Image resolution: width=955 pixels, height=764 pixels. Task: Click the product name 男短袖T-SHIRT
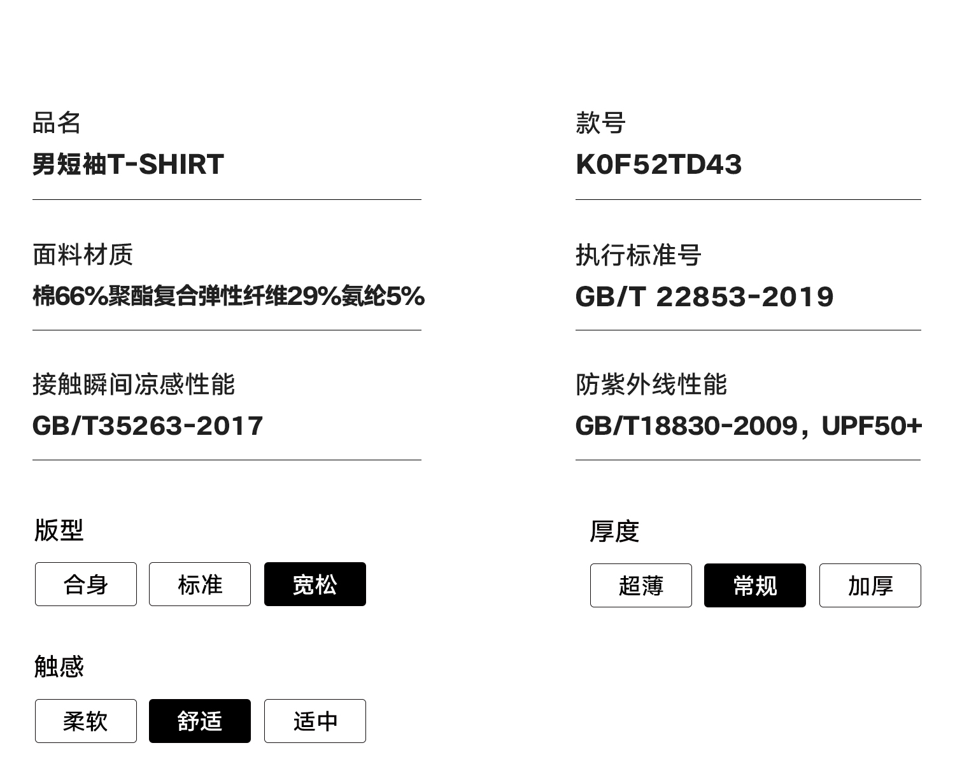click(x=128, y=164)
